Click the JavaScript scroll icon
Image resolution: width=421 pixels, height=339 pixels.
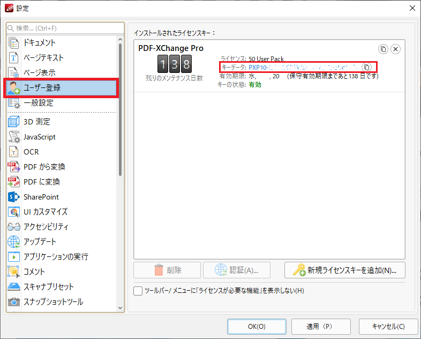14,137
